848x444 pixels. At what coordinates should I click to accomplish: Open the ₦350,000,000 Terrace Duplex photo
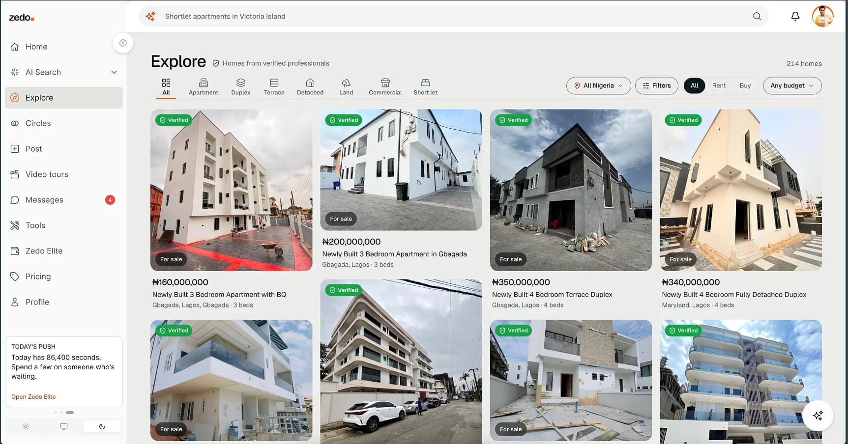point(571,190)
